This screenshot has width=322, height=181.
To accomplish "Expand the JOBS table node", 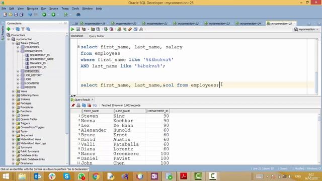I will [18, 79].
